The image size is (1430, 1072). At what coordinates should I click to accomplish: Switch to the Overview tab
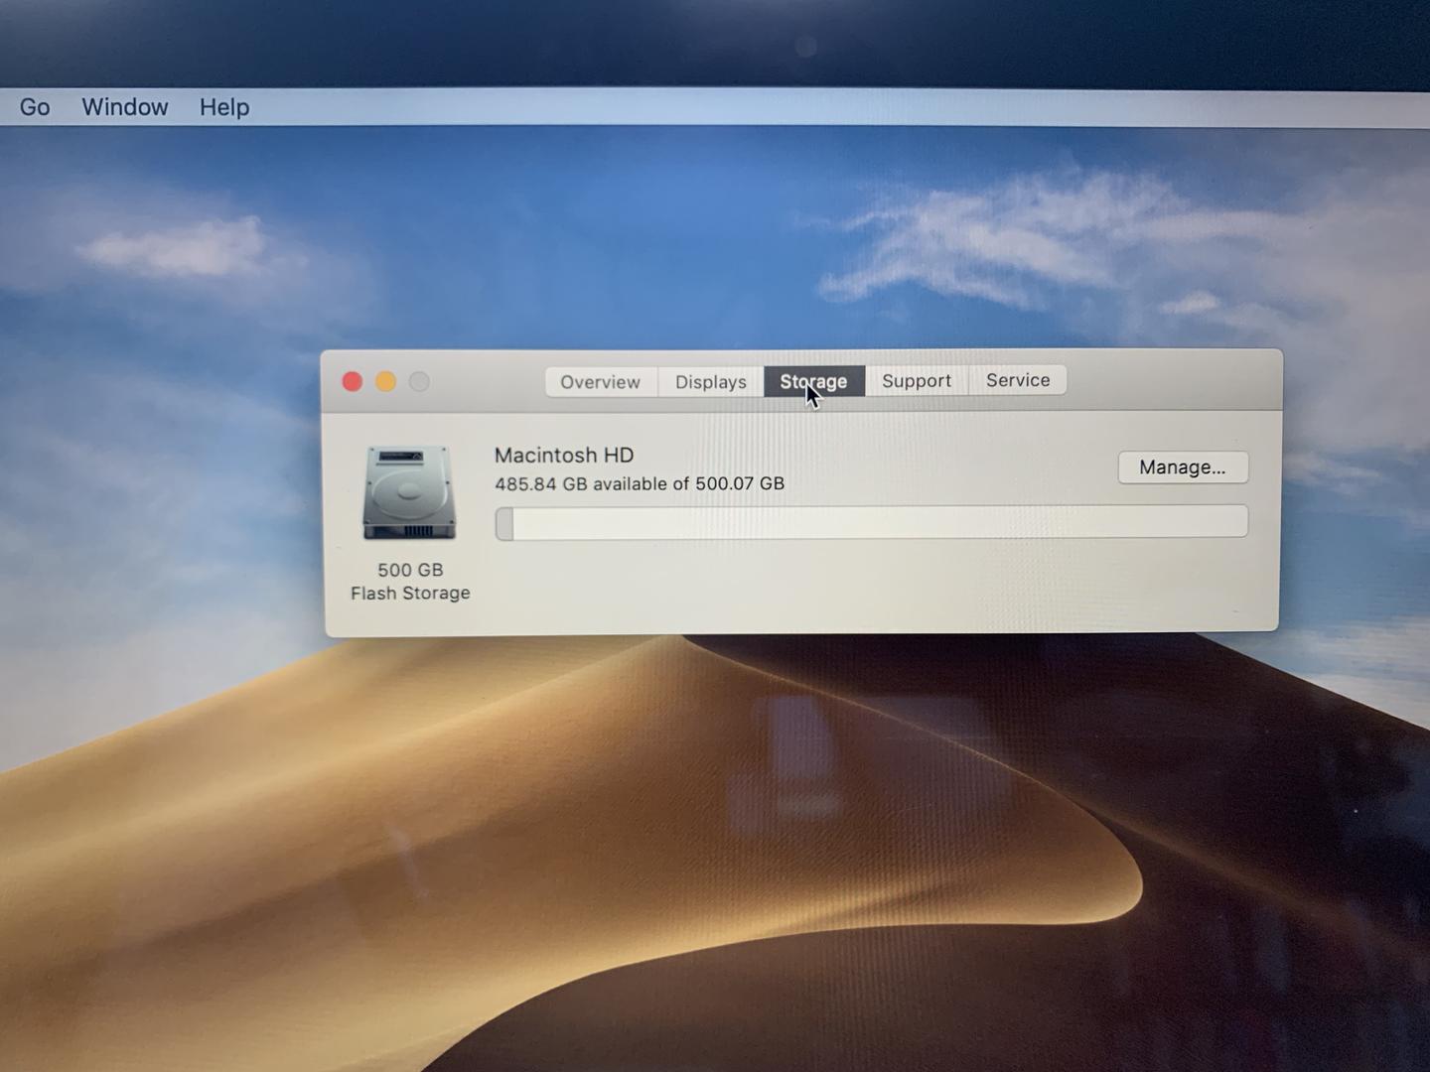600,382
